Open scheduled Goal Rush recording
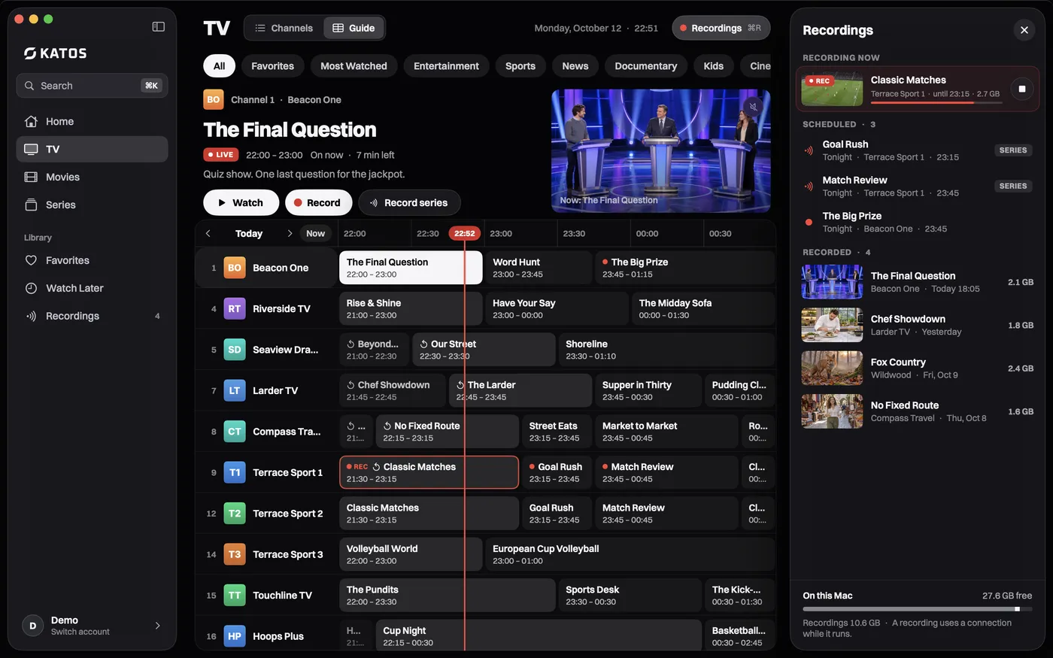 pyautogui.click(x=917, y=150)
